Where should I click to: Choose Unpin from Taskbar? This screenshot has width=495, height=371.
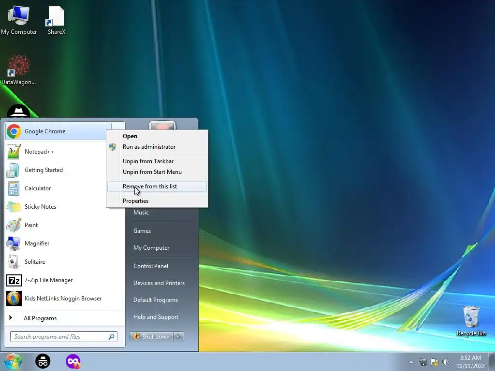click(157, 161)
